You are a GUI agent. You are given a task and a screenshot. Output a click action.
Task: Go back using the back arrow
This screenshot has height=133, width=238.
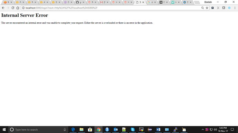point(3,8)
